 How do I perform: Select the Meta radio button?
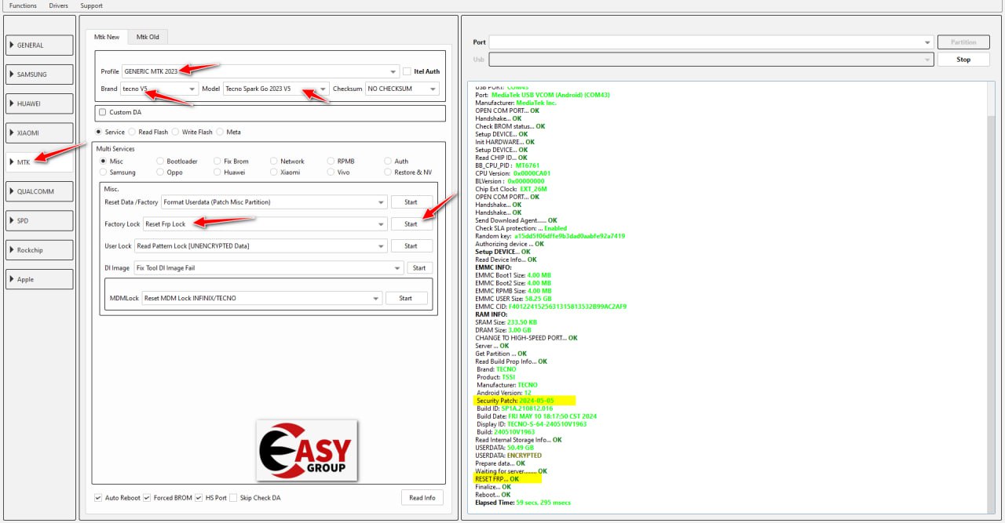pos(221,132)
